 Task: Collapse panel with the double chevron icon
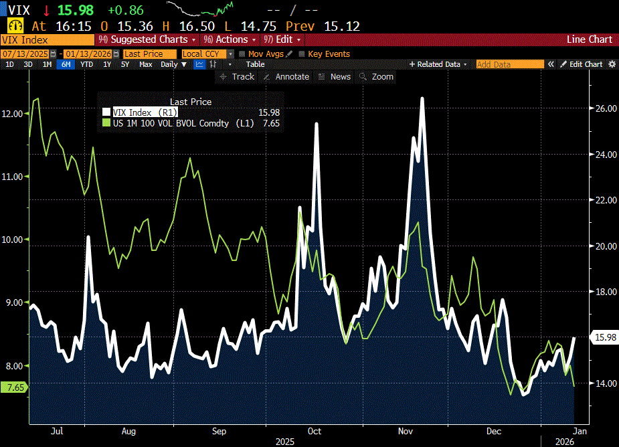click(551, 64)
